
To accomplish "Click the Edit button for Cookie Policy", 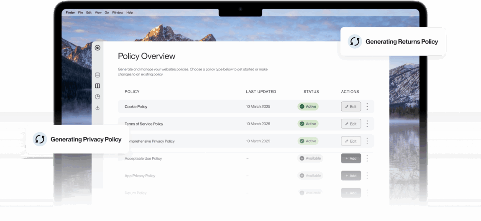I will 351,107.
